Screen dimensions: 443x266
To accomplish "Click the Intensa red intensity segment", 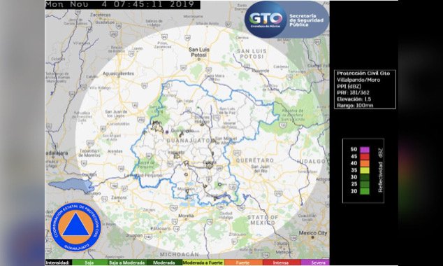I will click(281, 263).
